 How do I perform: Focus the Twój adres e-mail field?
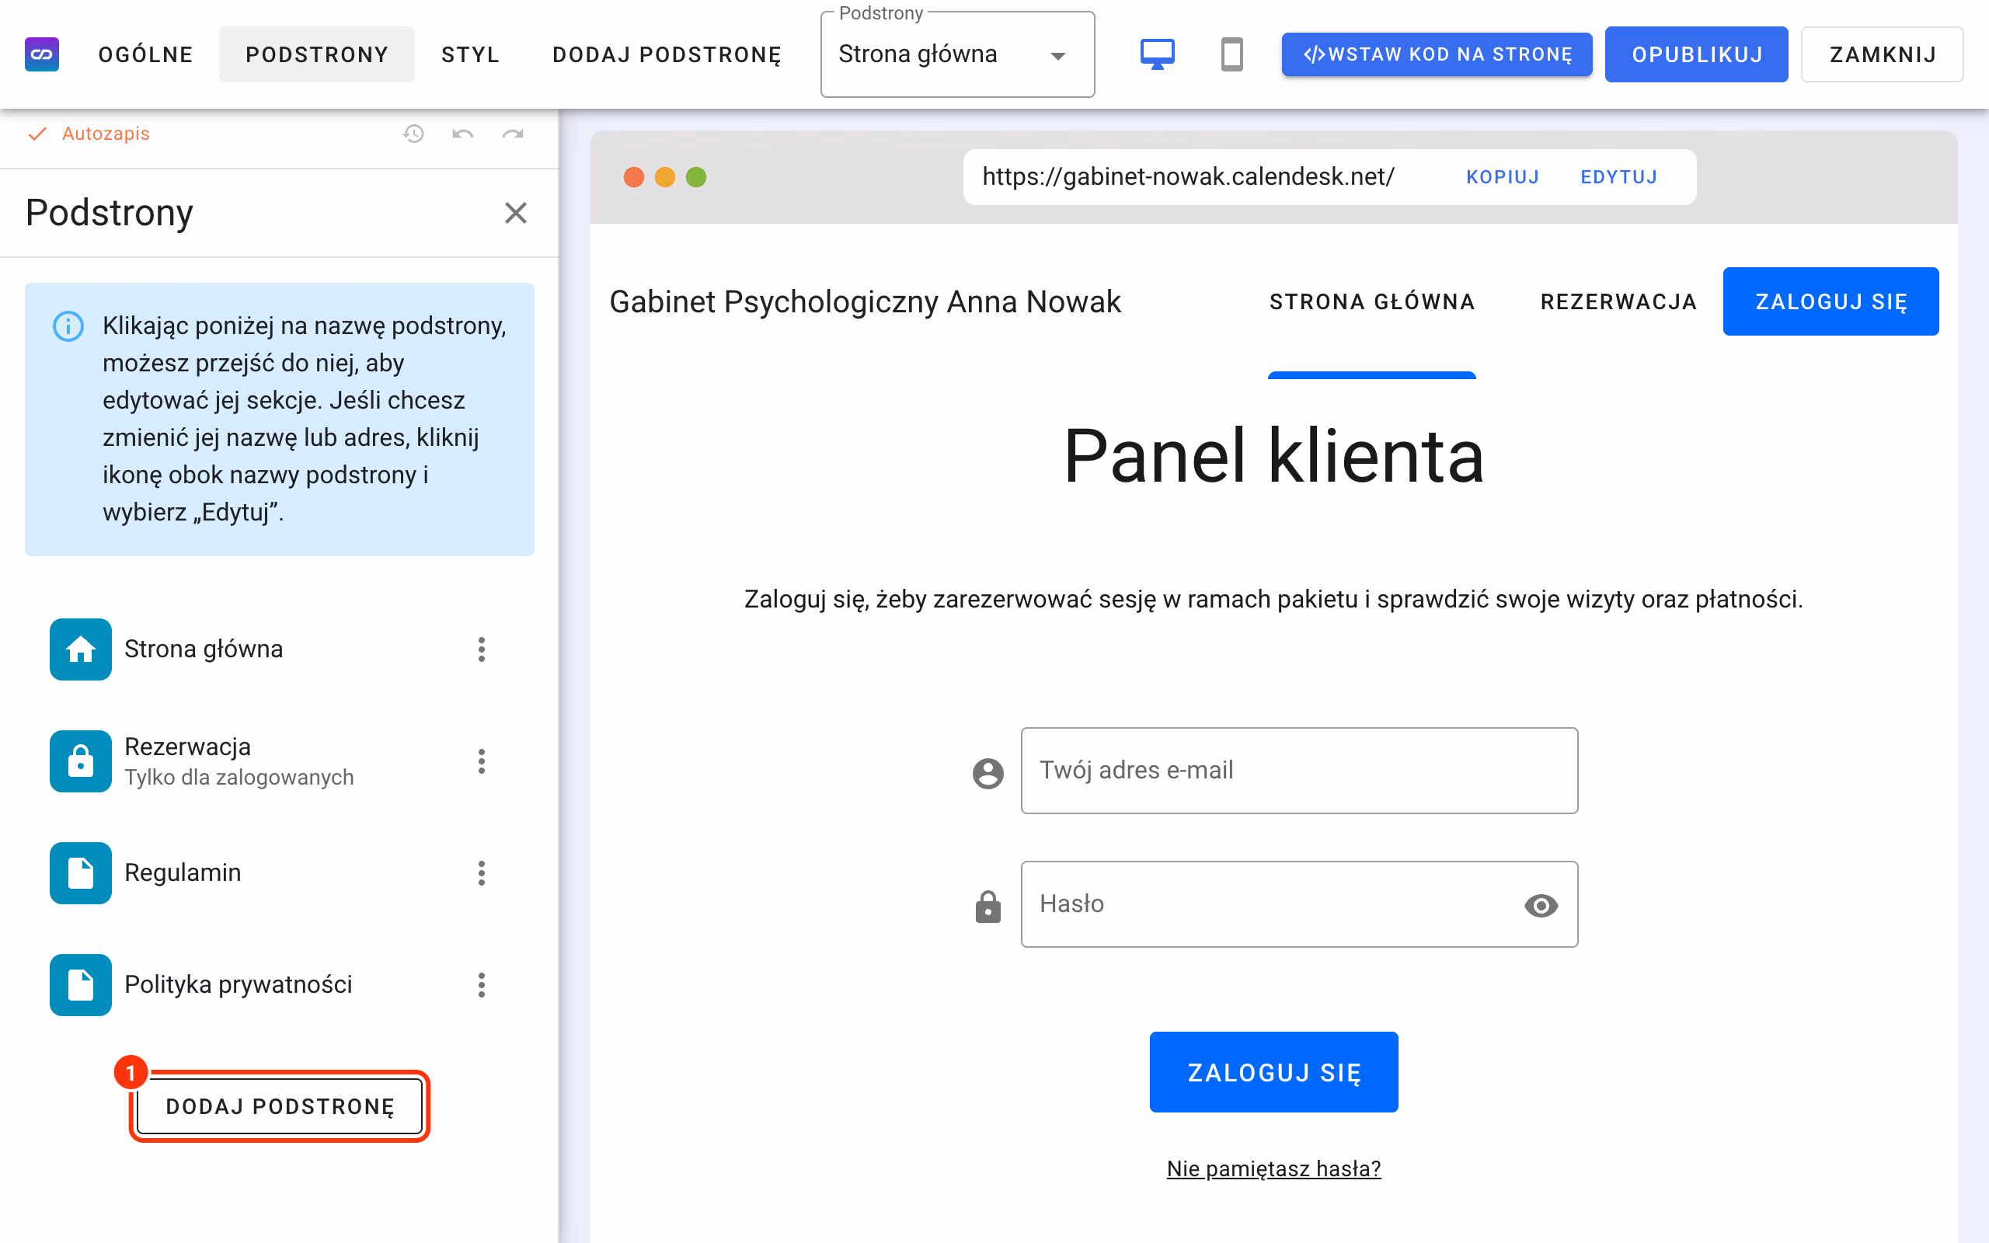click(1299, 771)
